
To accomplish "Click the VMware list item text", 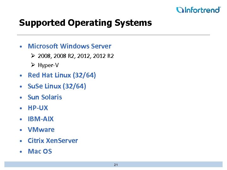I will 41,130.
